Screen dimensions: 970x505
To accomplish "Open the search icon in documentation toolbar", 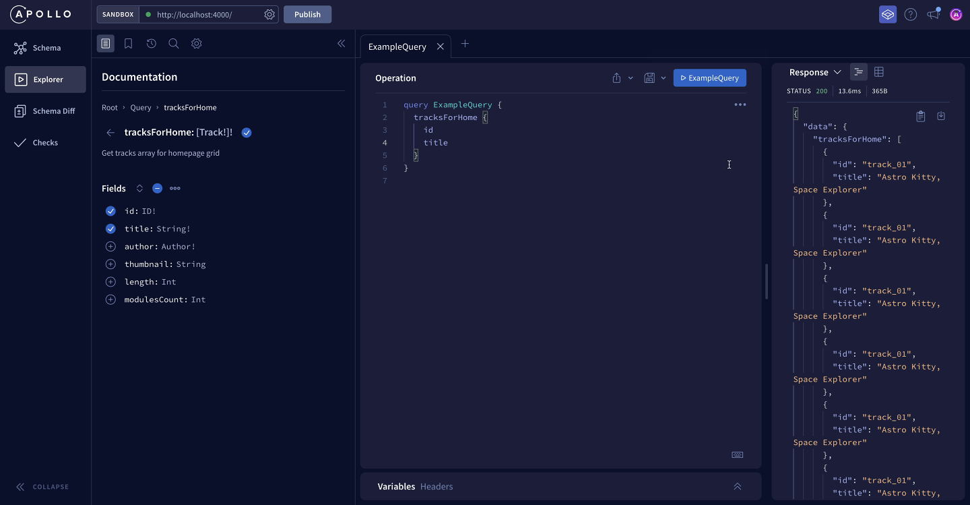I will coord(173,43).
